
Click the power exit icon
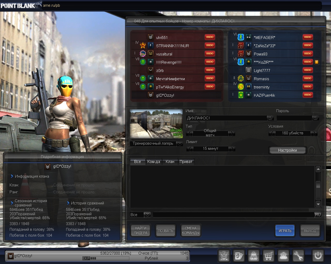pos(318,256)
